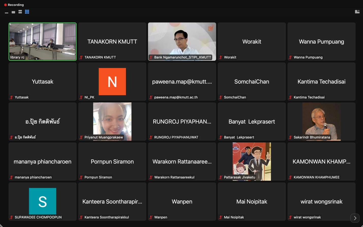The width and height of the screenshot is (363, 227).
Task: Click the Recording status label
Action: (x=16, y=5)
